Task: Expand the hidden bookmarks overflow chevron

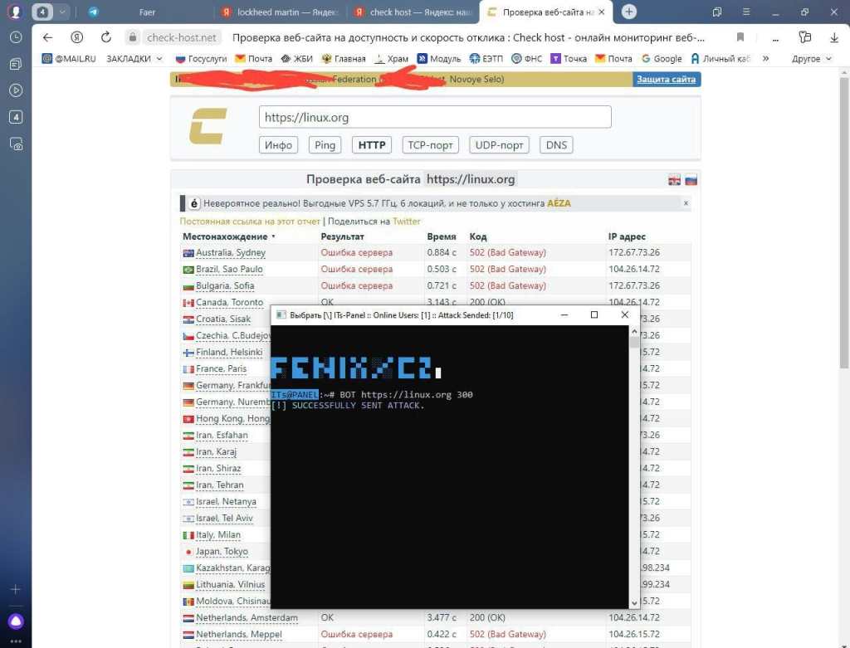Action: click(x=765, y=59)
